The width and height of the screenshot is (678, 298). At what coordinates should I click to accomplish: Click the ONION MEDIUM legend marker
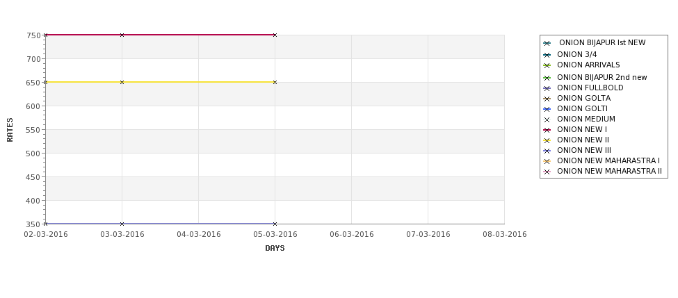pyautogui.click(x=547, y=119)
